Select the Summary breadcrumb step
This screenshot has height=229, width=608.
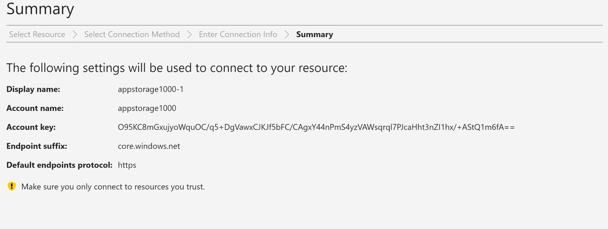point(315,34)
